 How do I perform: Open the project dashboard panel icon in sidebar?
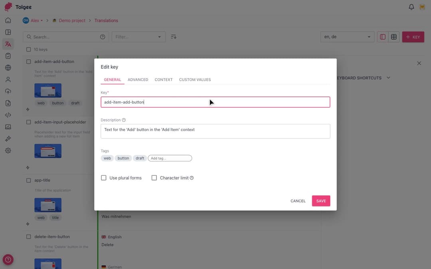tap(8, 32)
